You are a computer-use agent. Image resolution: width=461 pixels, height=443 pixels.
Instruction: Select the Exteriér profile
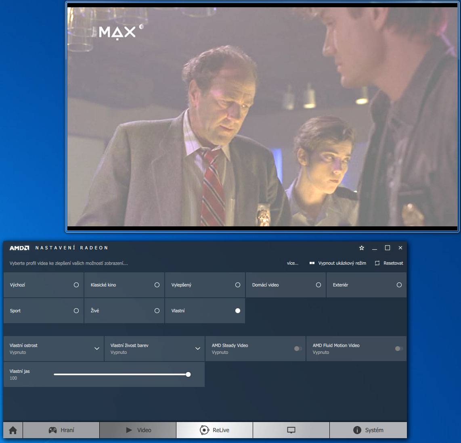(367, 285)
